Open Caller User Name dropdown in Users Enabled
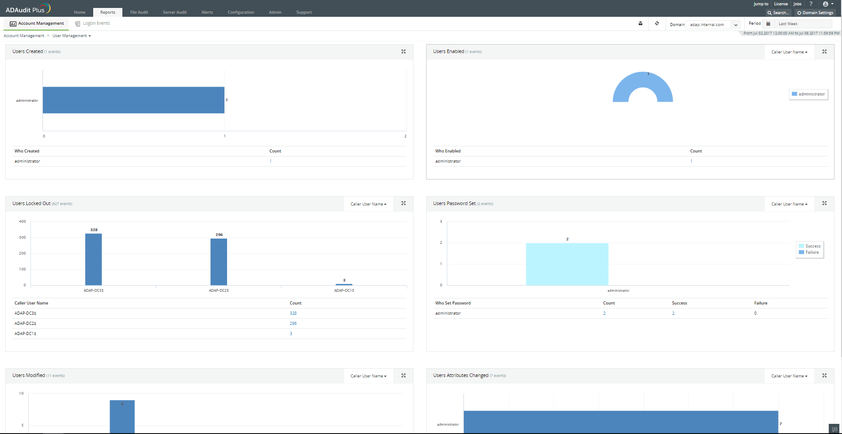This screenshot has width=842, height=434. [789, 52]
